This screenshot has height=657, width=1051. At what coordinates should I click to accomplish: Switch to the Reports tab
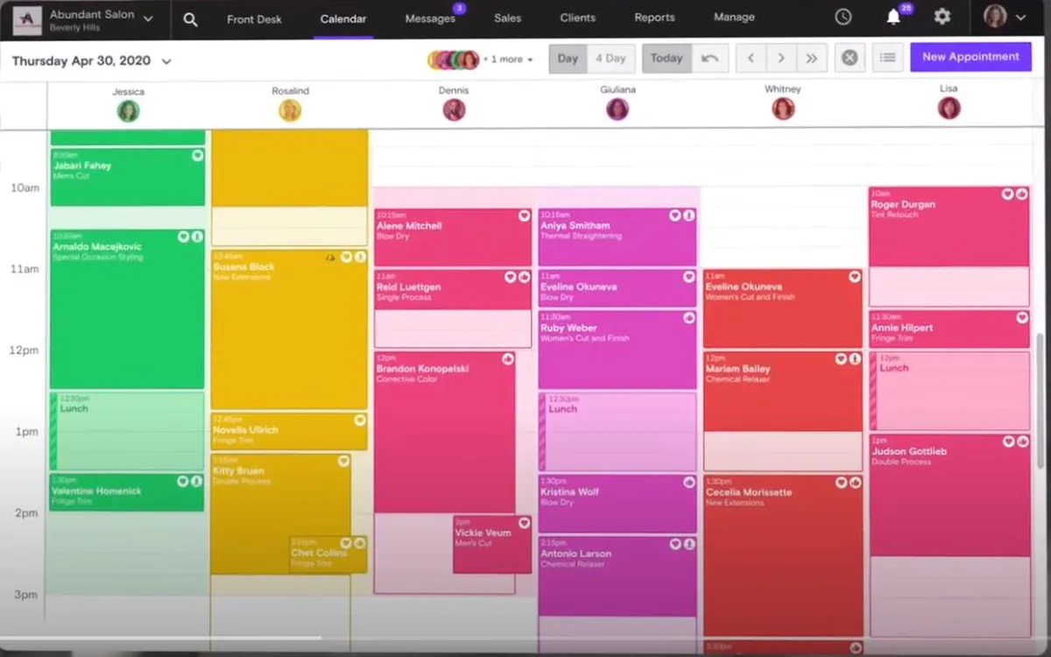(654, 18)
